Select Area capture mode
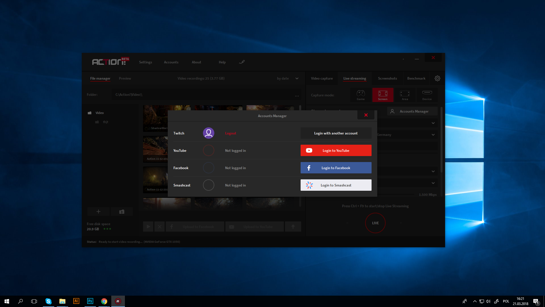Viewport: 545px width, 307px height. [x=405, y=95]
